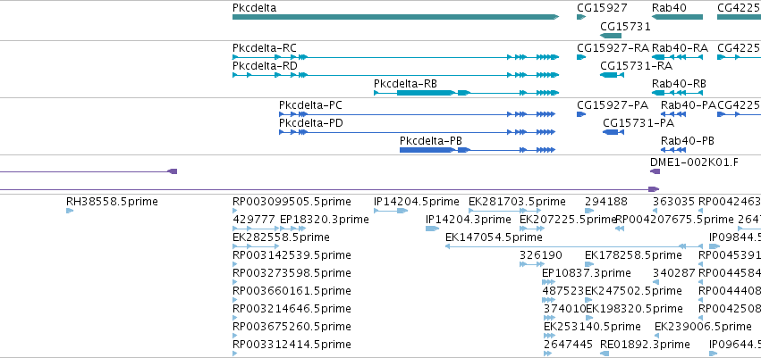Select the Pkcdelta gene bar
Screen dimensions: 761x358
(x=395, y=17)
